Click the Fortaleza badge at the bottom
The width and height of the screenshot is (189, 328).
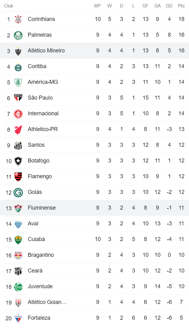pyautogui.click(x=18, y=318)
